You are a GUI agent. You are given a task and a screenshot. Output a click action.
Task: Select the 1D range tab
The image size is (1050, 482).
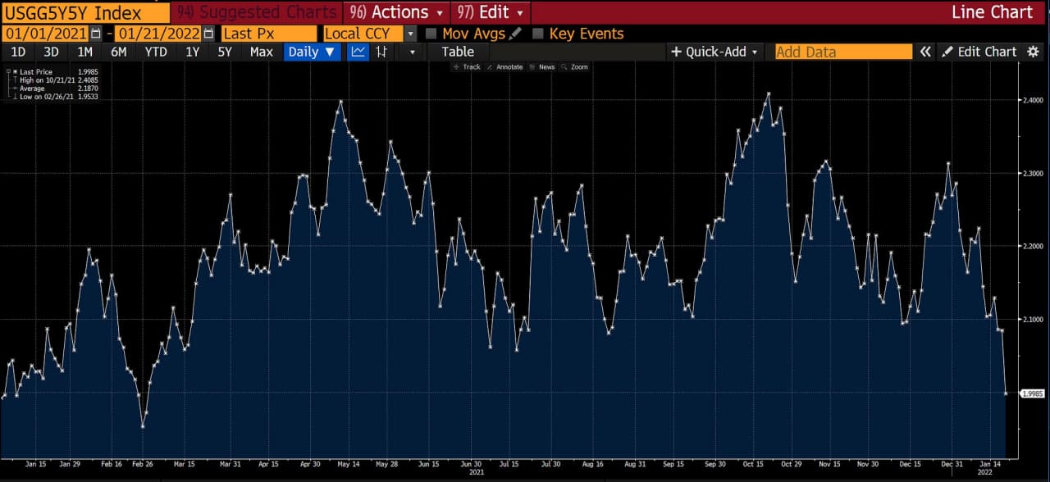(x=18, y=52)
